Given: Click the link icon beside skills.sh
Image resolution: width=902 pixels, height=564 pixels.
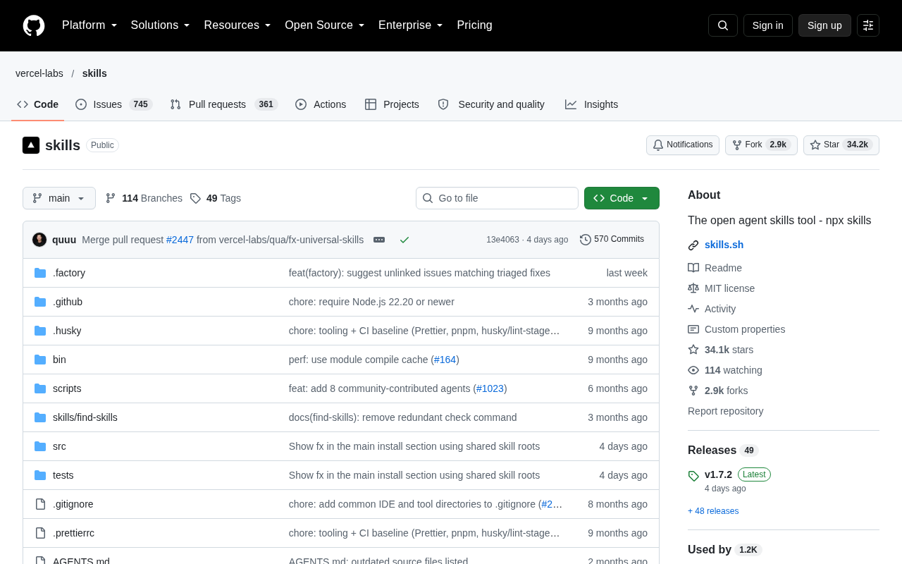Looking at the screenshot, I should tap(693, 245).
